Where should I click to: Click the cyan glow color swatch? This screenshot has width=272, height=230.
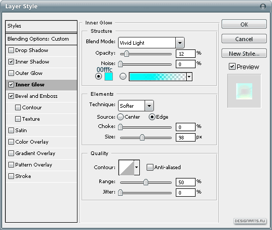coord(109,76)
